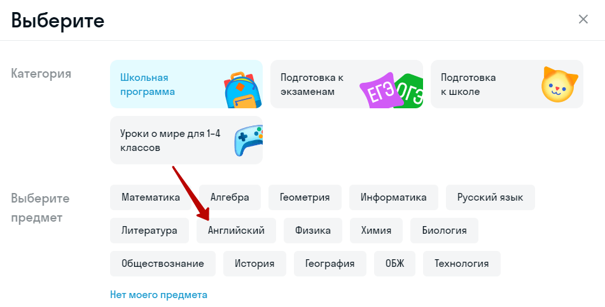The width and height of the screenshot is (605, 307).
Task: Select the Информатика subject
Action: click(394, 197)
